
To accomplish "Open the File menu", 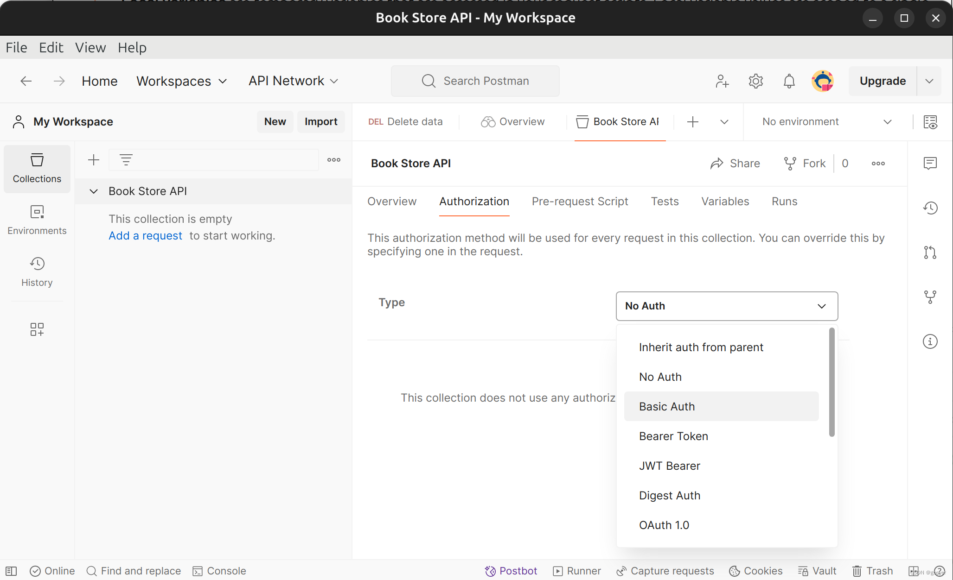I will coord(16,48).
